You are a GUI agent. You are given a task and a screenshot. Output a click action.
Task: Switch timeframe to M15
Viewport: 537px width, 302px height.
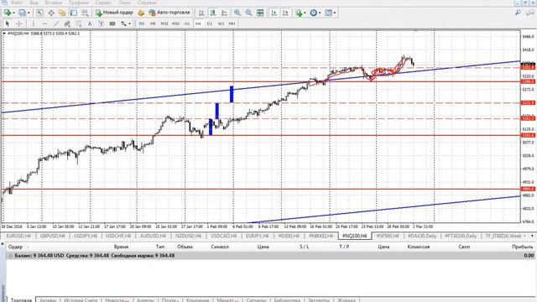[164, 23]
